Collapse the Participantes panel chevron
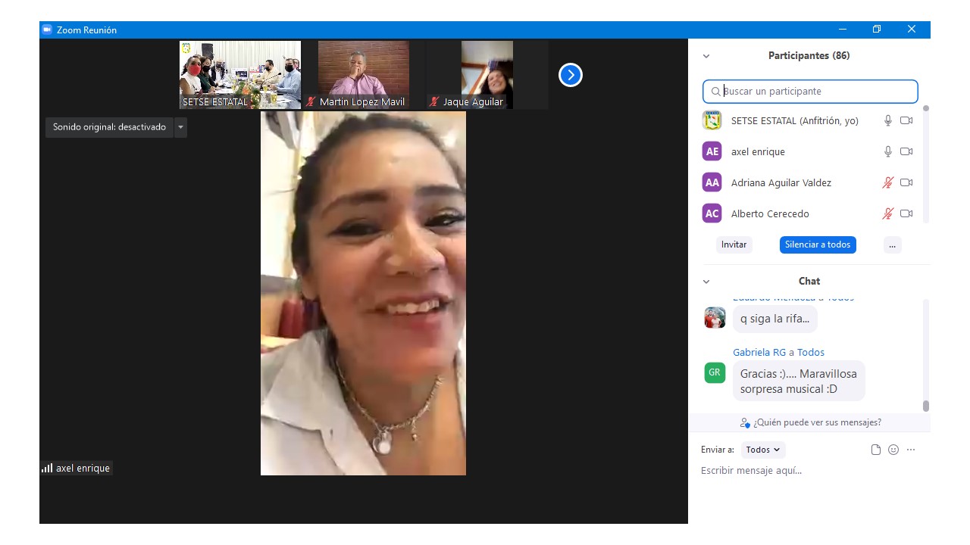This screenshot has height=545, width=970. (x=706, y=56)
